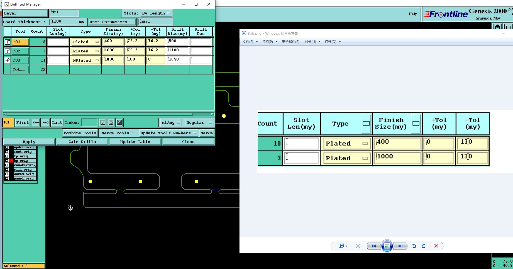Jump to Last tool
Image resolution: width=513 pixels, height=269 pixels.
(57, 122)
